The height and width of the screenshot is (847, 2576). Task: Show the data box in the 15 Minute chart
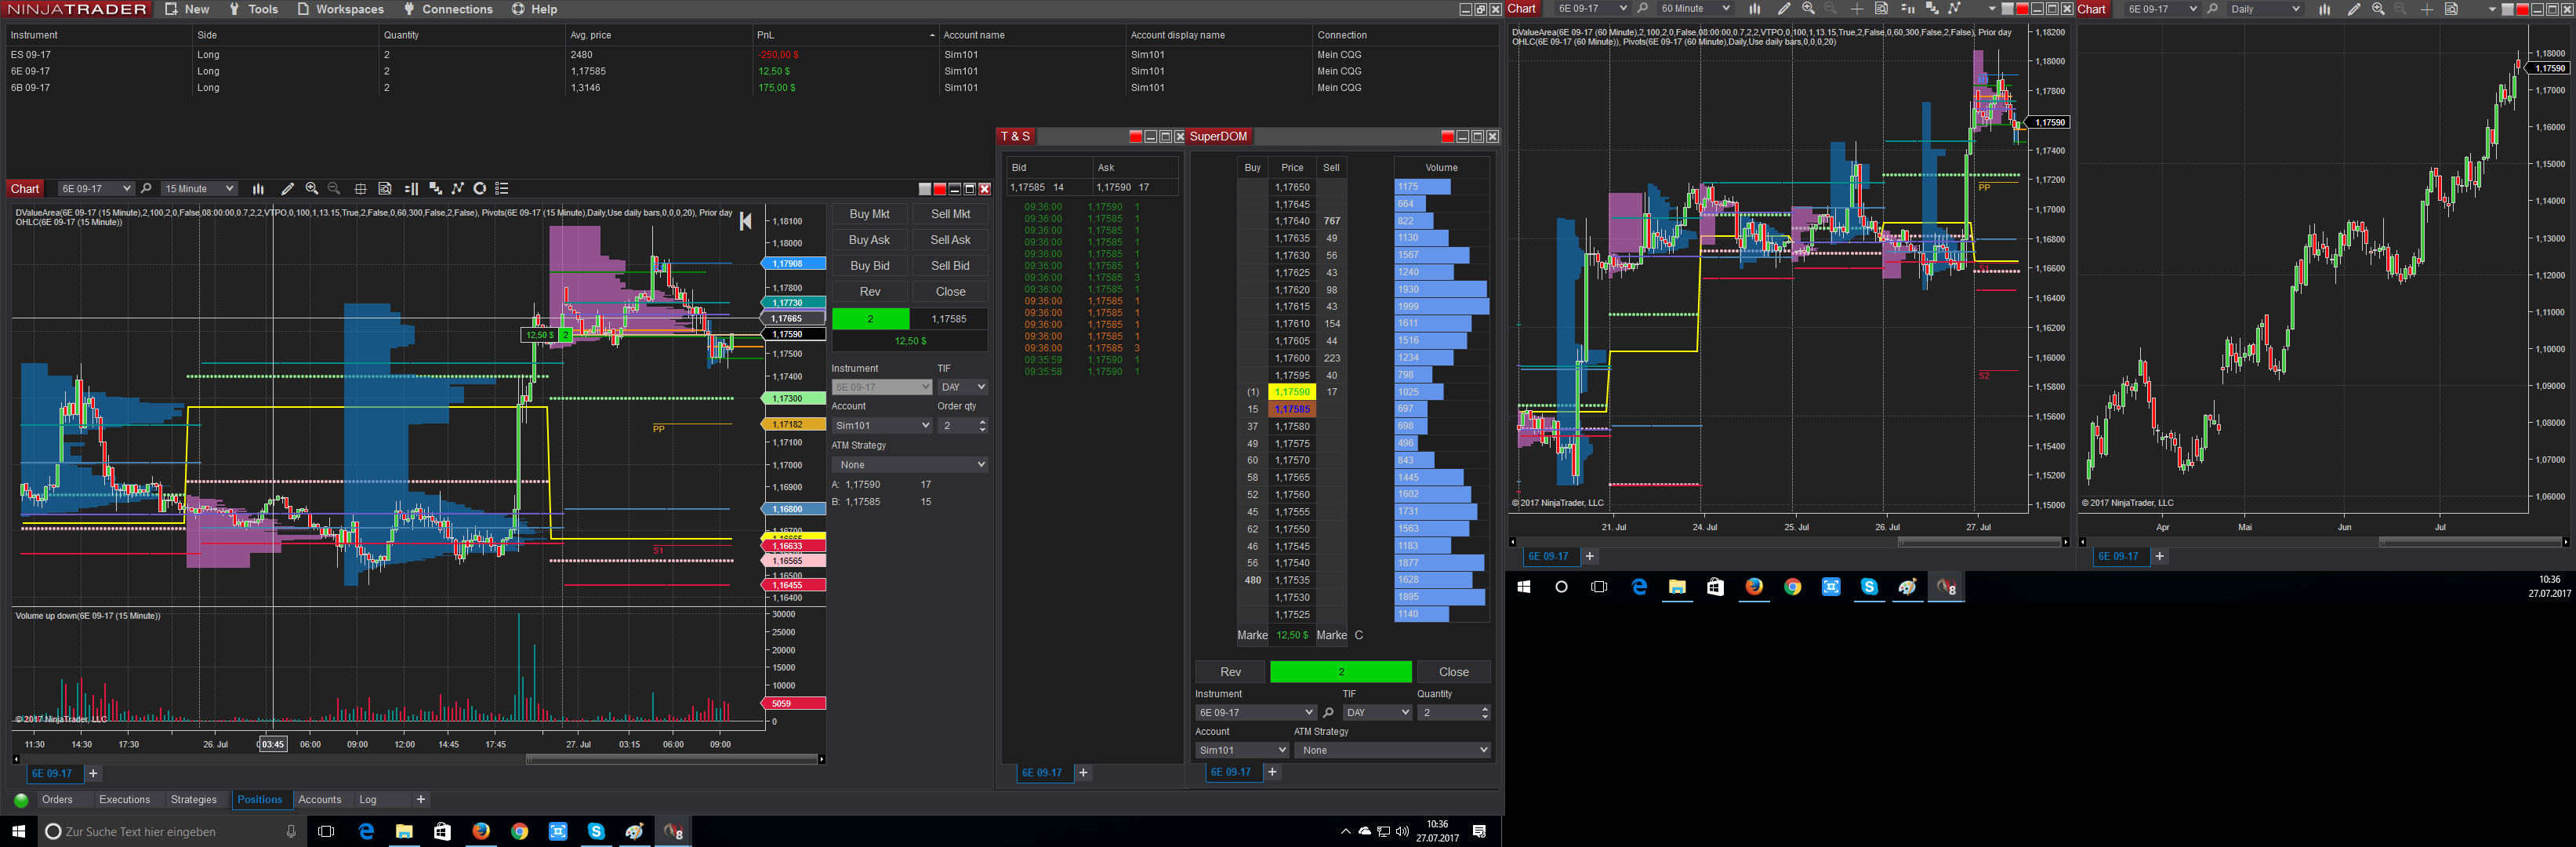point(385,188)
